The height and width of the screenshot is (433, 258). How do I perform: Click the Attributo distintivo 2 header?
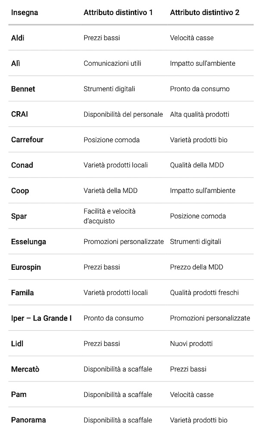[x=205, y=12]
